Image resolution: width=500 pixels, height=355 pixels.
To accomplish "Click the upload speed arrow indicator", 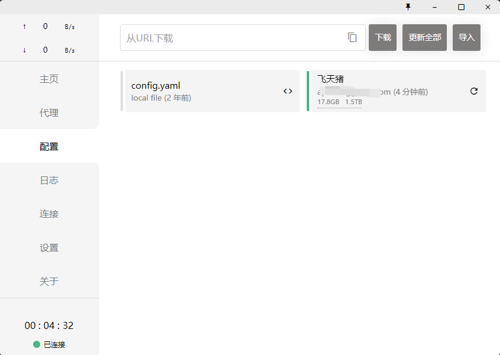I will [24, 27].
